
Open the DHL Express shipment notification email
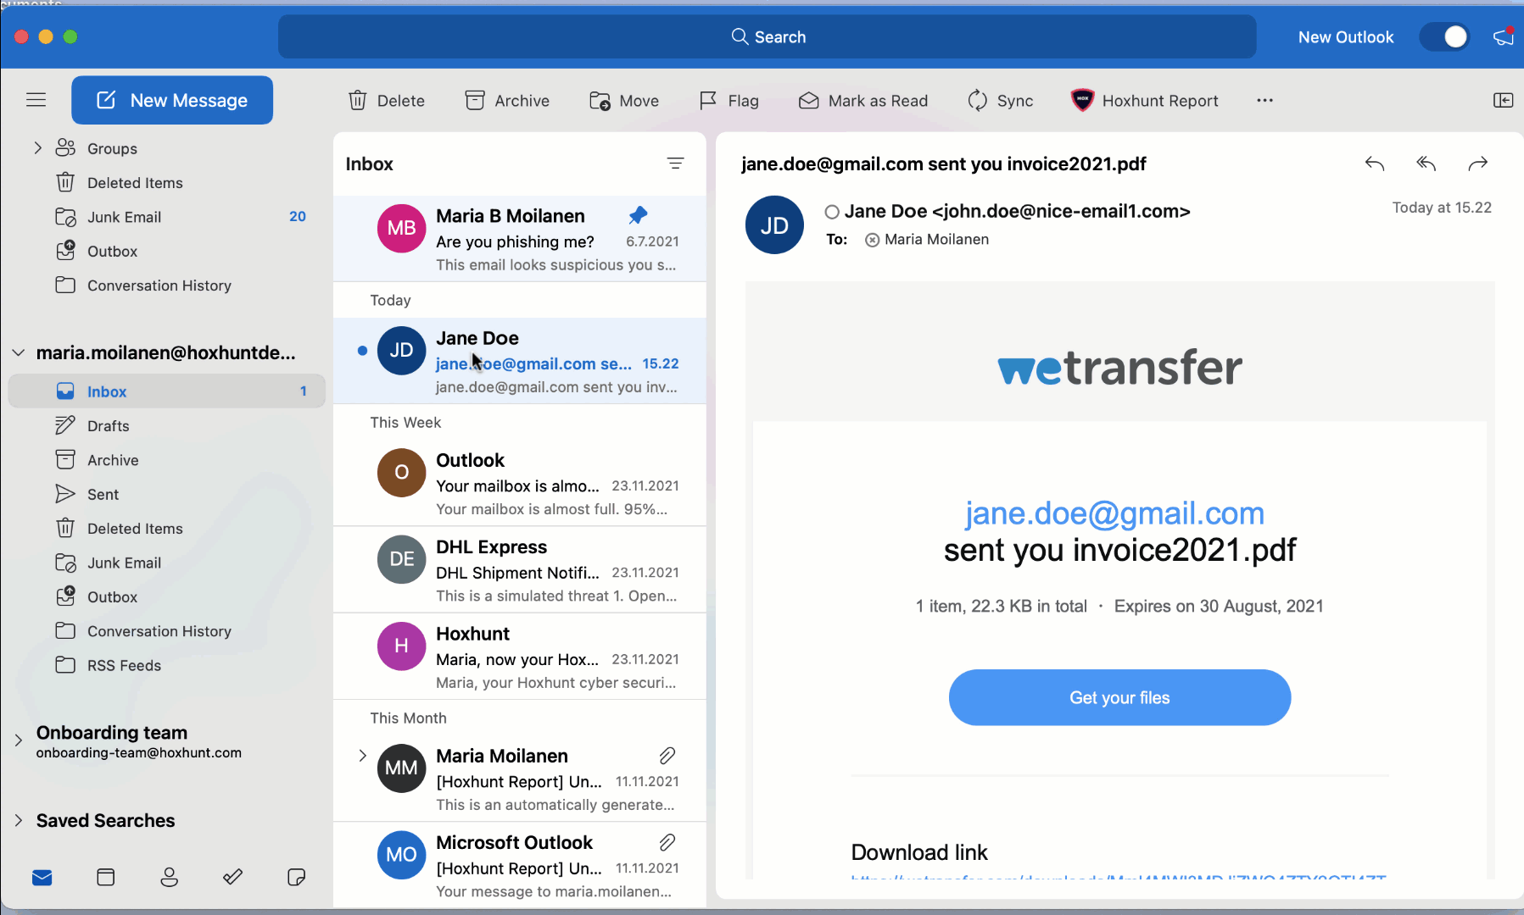520,570
